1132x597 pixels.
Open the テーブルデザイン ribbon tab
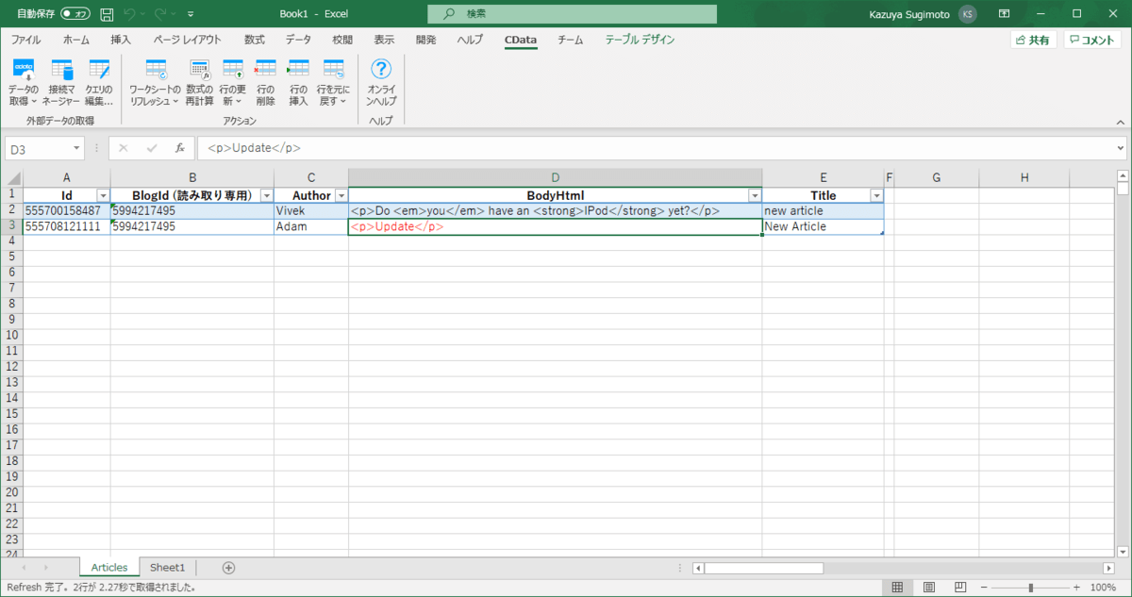click(x=640, y=40)
